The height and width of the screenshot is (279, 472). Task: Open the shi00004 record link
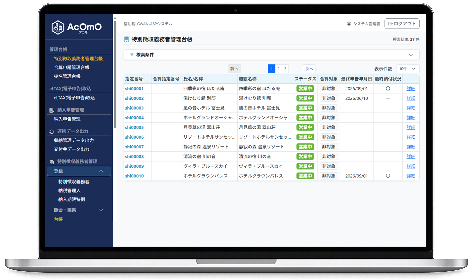point(134,118)
